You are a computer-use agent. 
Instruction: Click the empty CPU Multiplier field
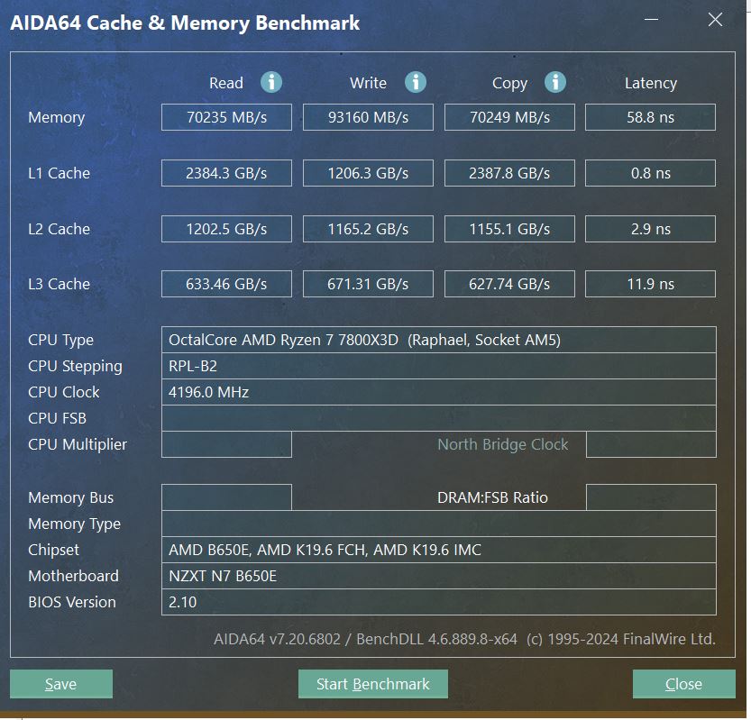tap(226, 444)
